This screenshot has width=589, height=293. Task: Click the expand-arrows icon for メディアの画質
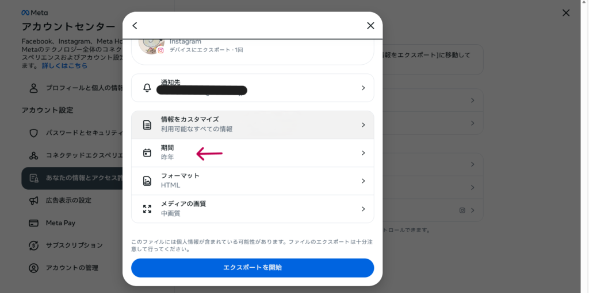coord(147,209)
